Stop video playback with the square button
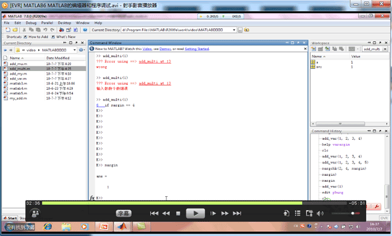The height and width of the screenshot is (236, 392). coord(178,213)
